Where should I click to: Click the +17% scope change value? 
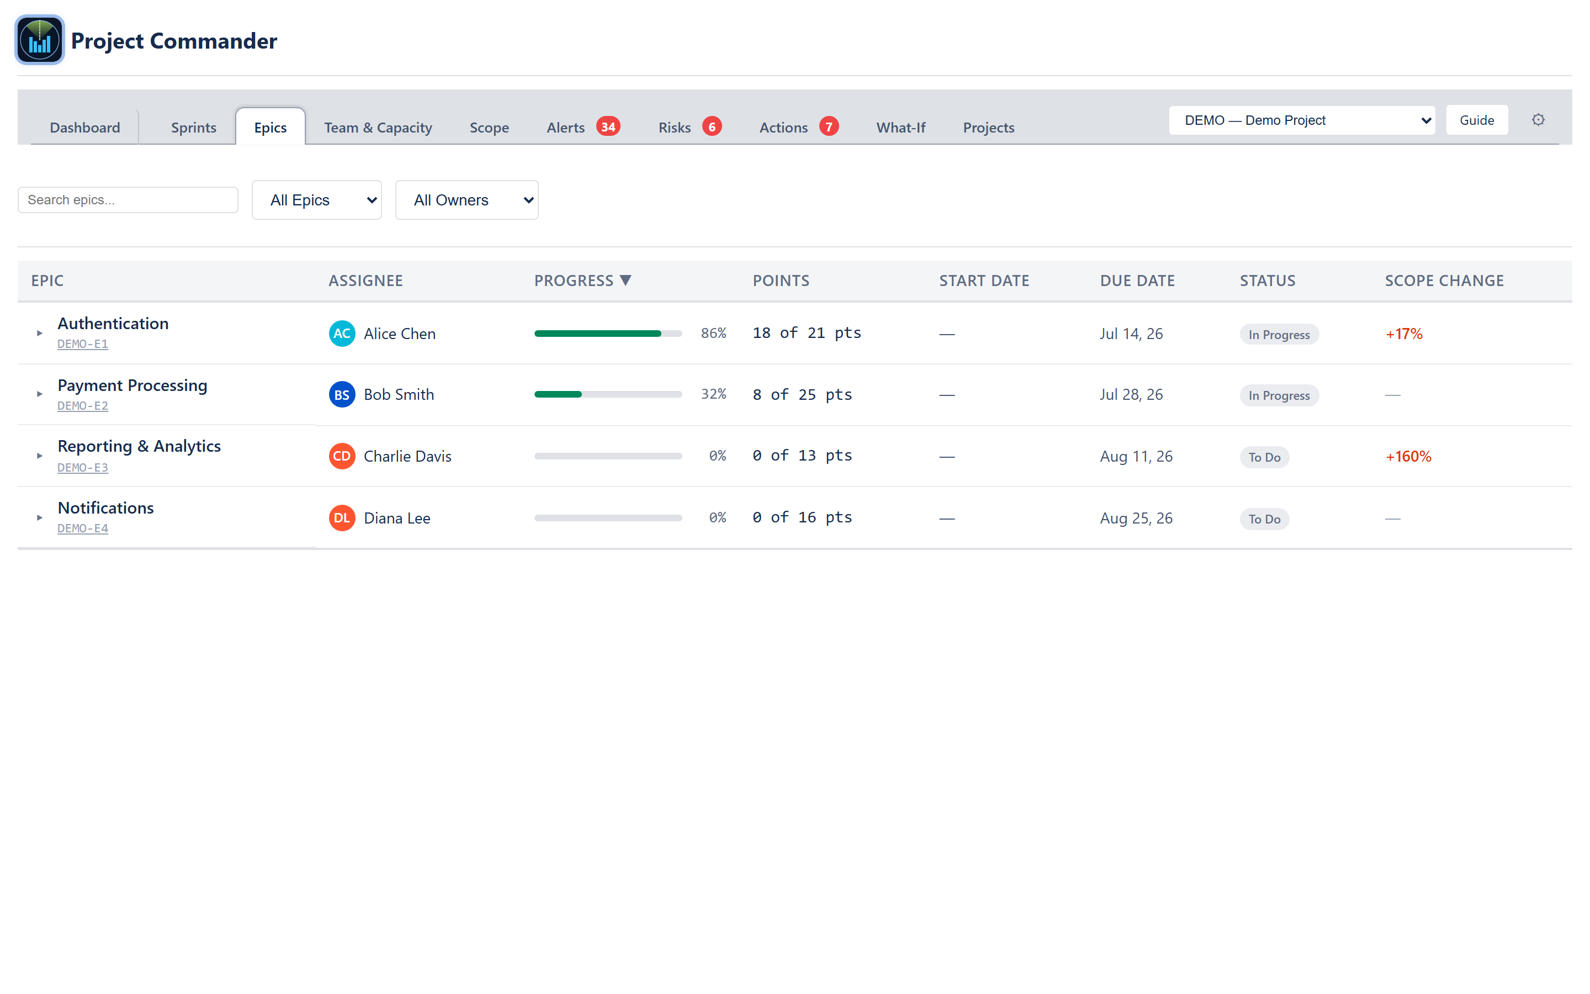(1403, 334)
